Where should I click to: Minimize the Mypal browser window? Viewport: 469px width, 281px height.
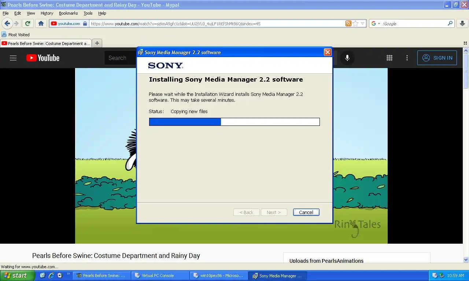[447, 5]
